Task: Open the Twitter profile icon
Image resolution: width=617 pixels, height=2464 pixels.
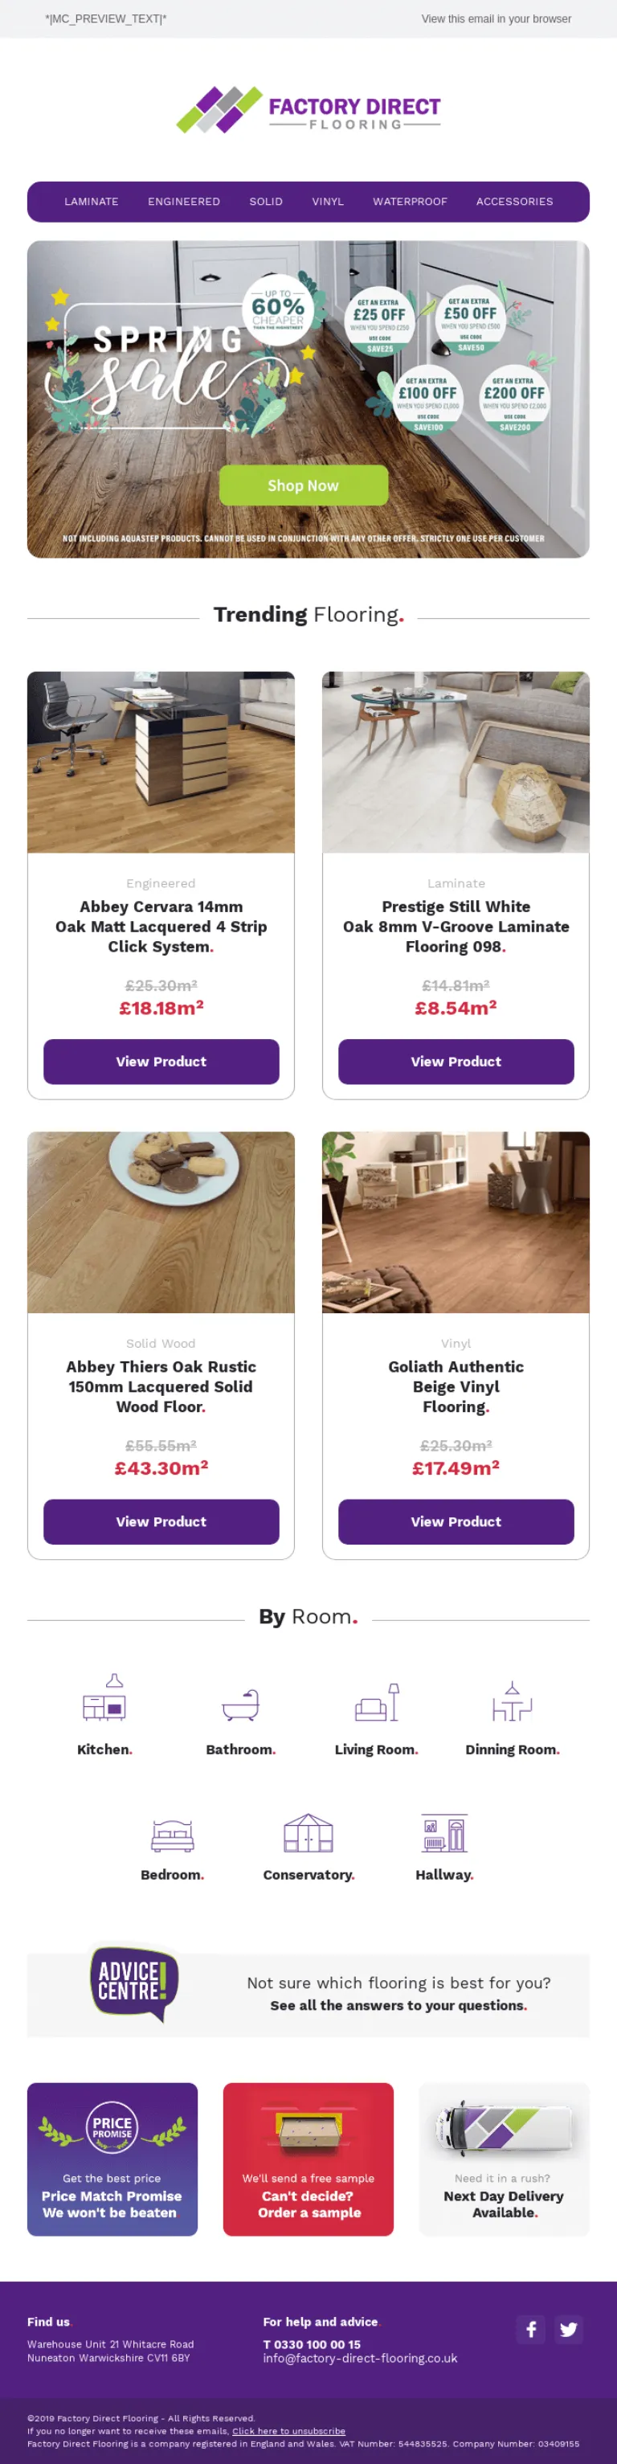Action: tap(568, 2328)
